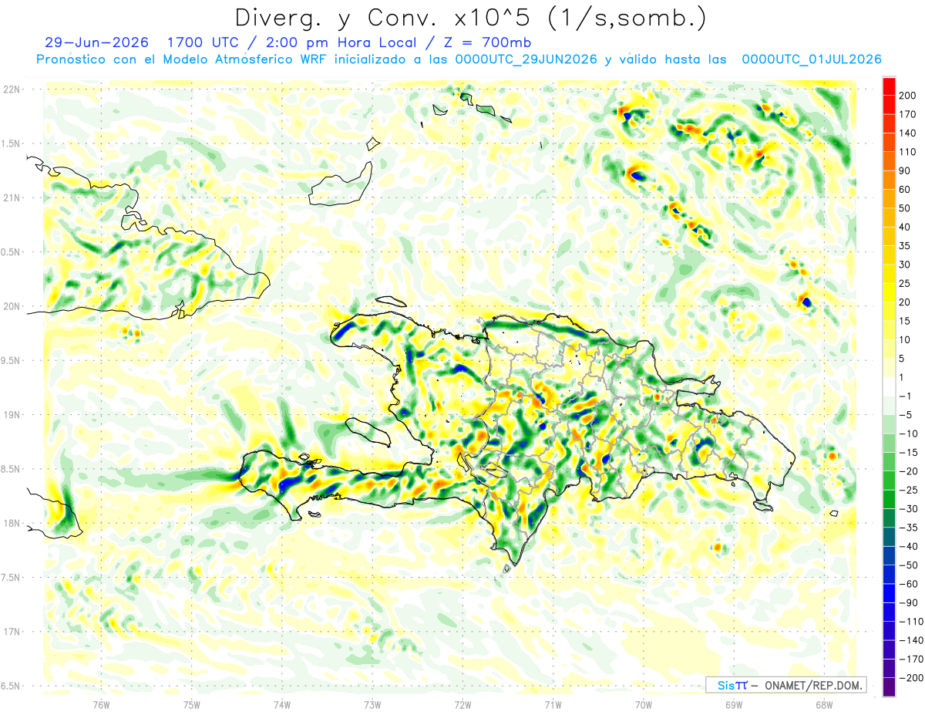The height and width of the screenshot is (715, 925).
Task: Click the '17N' latitude label
Action: point(12,632)
